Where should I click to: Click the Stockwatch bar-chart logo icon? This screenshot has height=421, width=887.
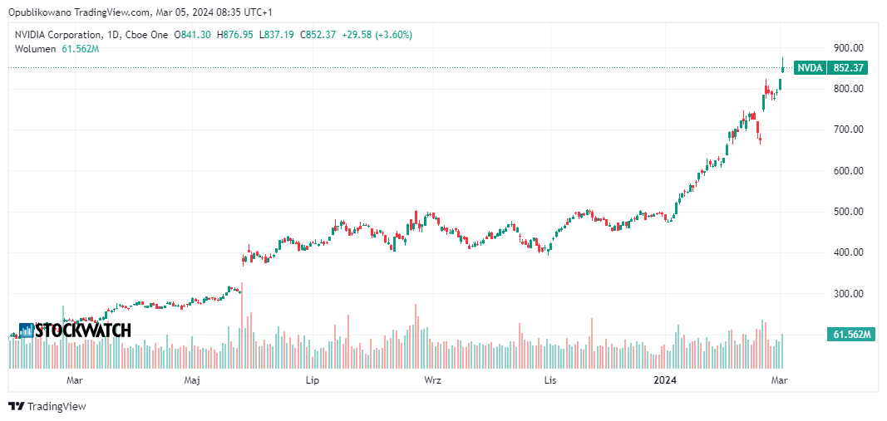coord(27,330)
